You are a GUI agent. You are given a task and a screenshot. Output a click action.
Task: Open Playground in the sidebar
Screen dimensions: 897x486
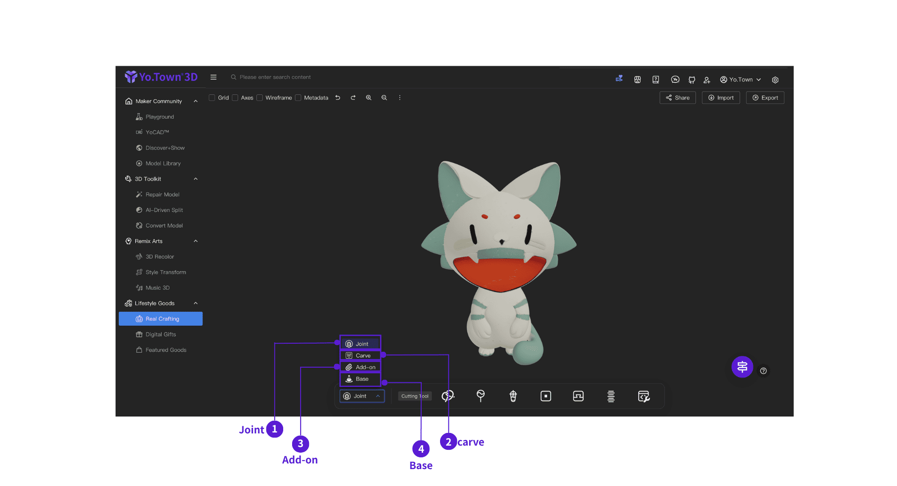click(x=161, y=117)
